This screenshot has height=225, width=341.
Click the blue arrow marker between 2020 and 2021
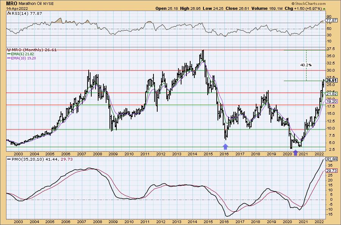tap(295, 153)
